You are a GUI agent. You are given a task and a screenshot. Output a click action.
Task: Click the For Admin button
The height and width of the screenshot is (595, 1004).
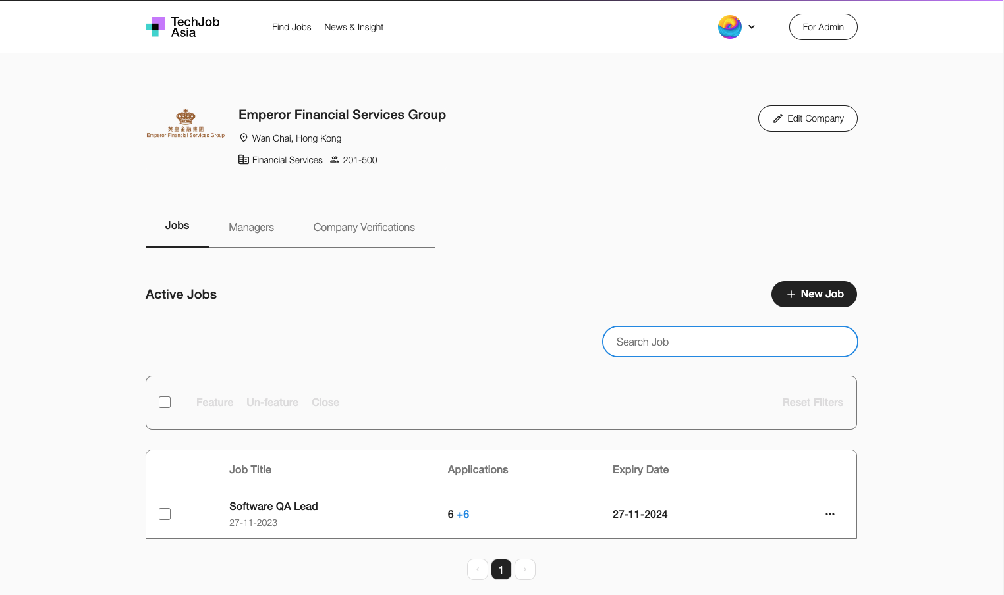[823, 27]
